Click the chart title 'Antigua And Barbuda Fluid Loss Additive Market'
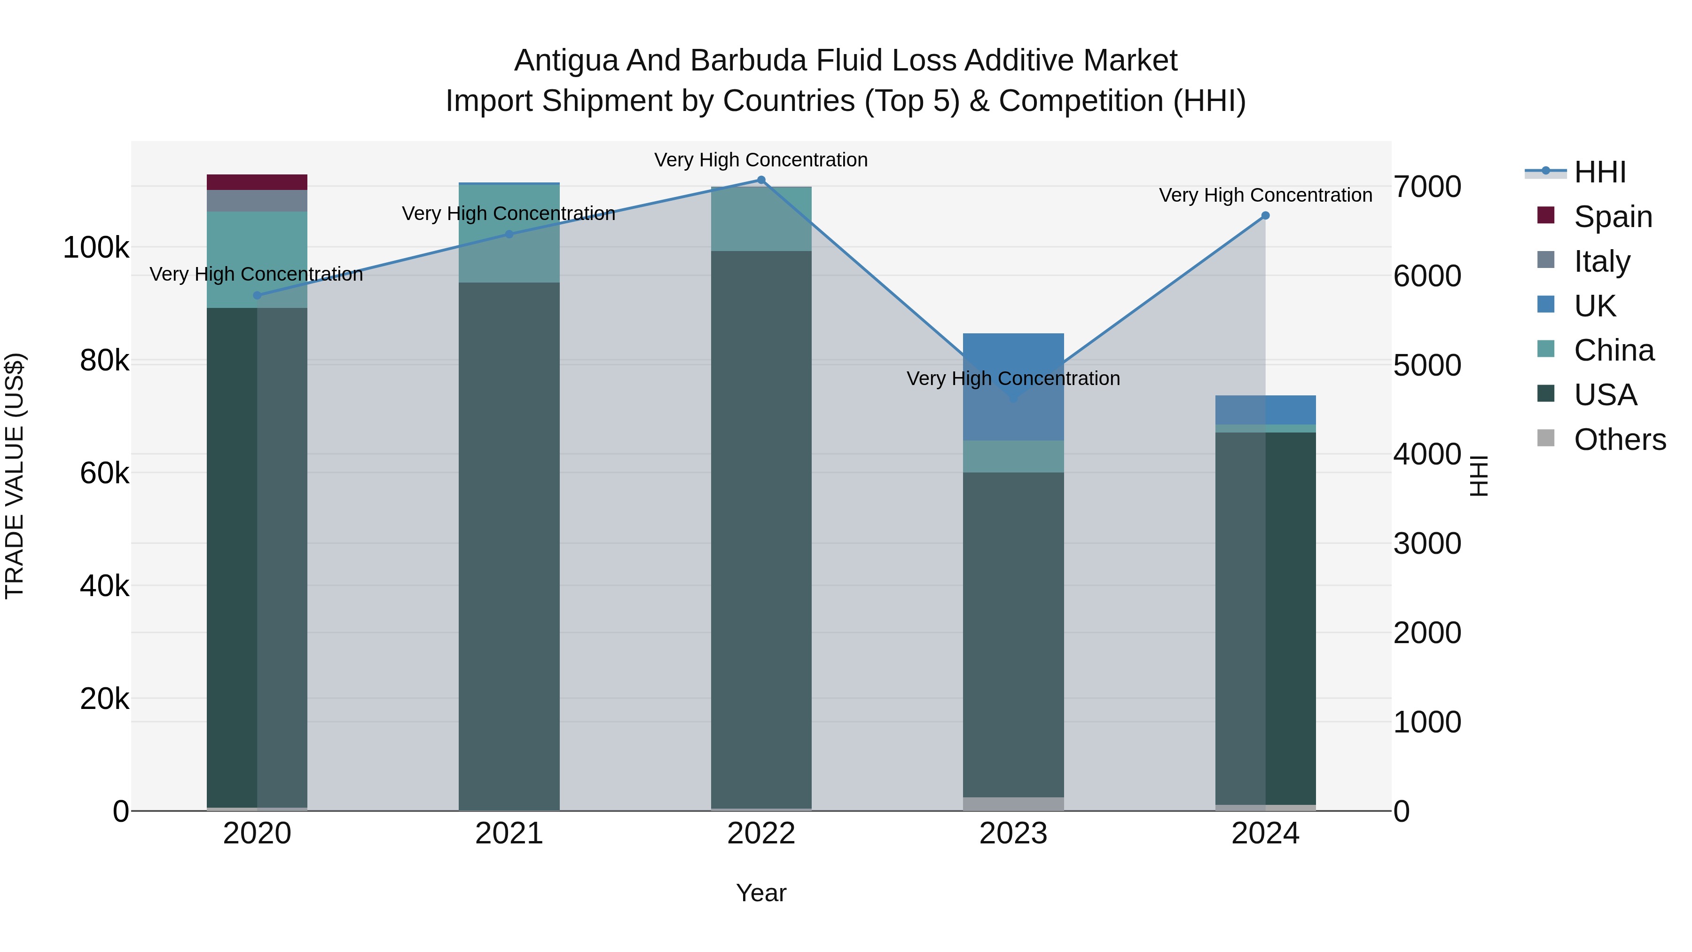The width and height of the screenshot is (1692, 952). click(x=846, y=61)
